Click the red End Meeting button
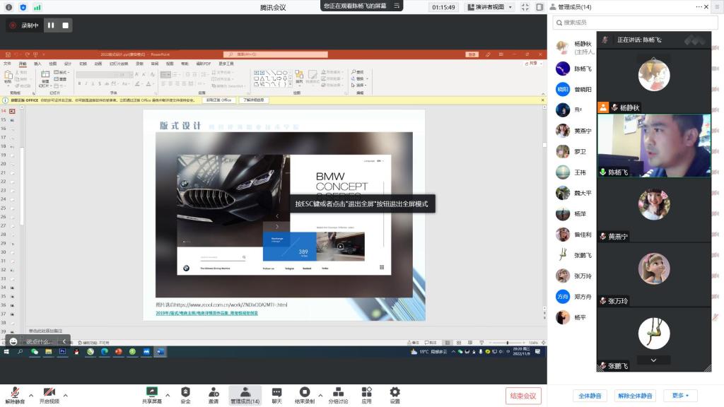 click(x=523, y=396)
